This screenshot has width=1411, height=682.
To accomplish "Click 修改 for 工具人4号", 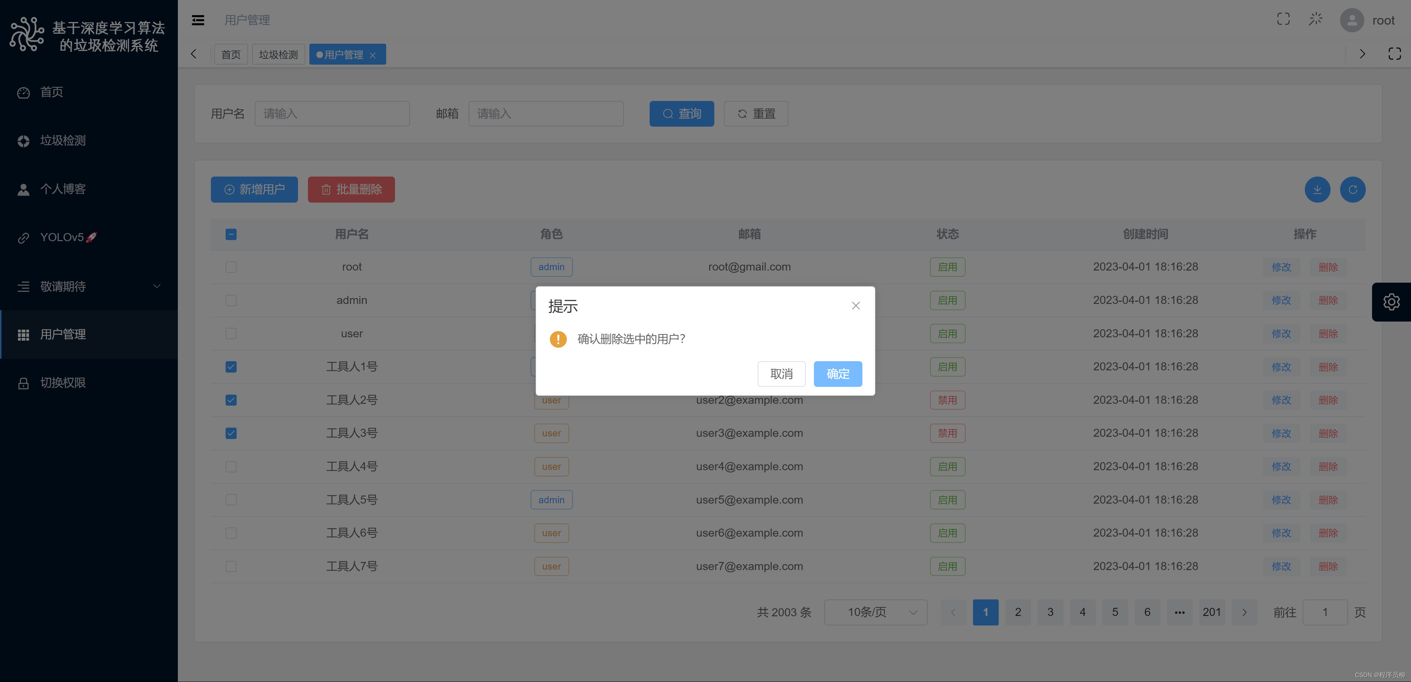I will 1281,466.
